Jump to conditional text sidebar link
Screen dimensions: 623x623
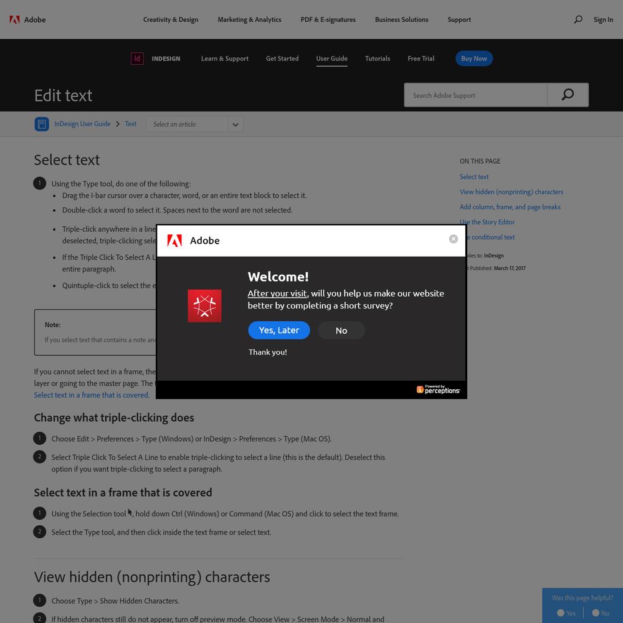(491, 237)
